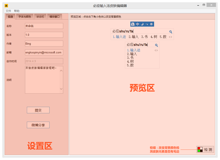Click page arrows in horizontal candidate bar

click(170, 37)
